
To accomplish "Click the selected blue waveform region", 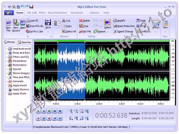I will tap(71, 71).
